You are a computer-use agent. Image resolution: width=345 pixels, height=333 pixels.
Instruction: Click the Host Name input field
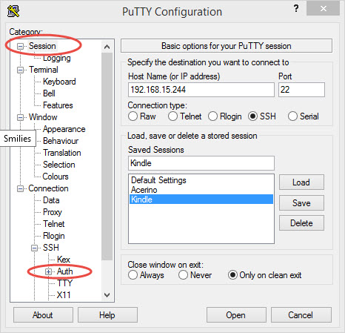(x=201, y=90)
